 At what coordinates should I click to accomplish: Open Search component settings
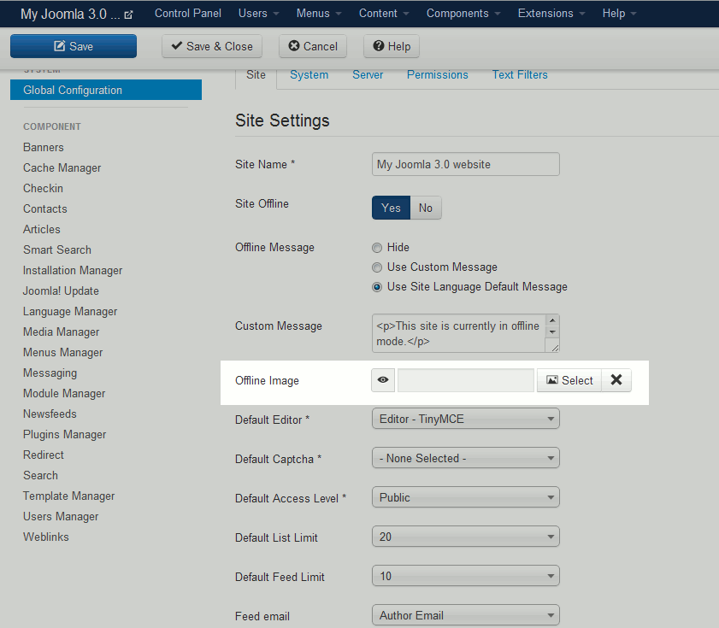(41, 475)
